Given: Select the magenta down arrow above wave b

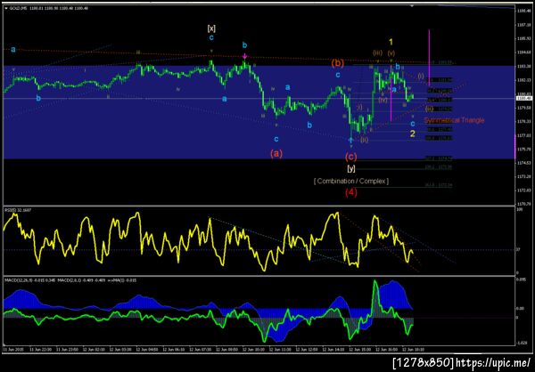Looking at the screenshot, I should pyautogui.click(x=244, y=56).
